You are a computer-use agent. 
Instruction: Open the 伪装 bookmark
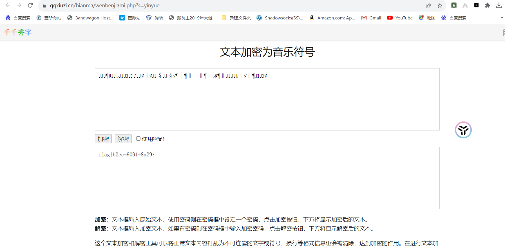coord(155,18)
